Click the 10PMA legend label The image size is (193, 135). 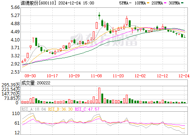coord(140,3)
